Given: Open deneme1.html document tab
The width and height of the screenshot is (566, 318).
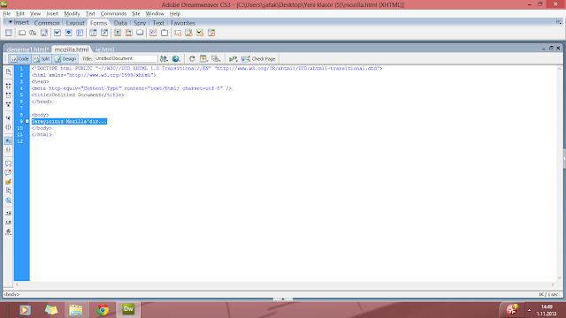Looking at the screenshot, I should 27,49.
